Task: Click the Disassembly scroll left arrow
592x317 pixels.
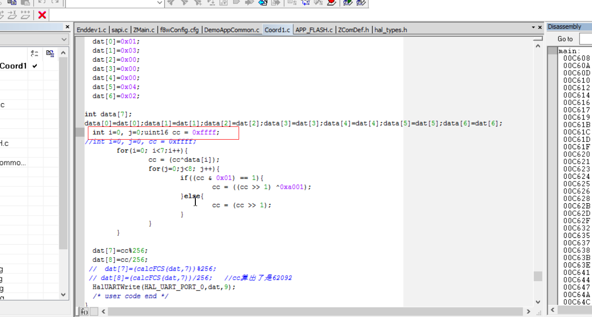Action: (552, 310)
